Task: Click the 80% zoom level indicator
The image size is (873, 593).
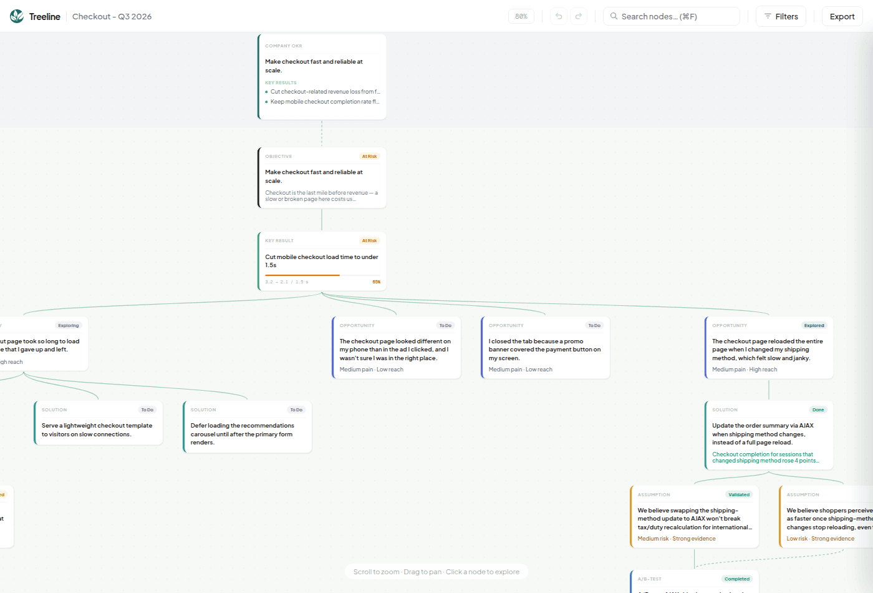Action: (521, 16)
